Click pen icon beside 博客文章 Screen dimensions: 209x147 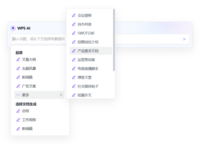pyautogui.click(x=74, y=77)
